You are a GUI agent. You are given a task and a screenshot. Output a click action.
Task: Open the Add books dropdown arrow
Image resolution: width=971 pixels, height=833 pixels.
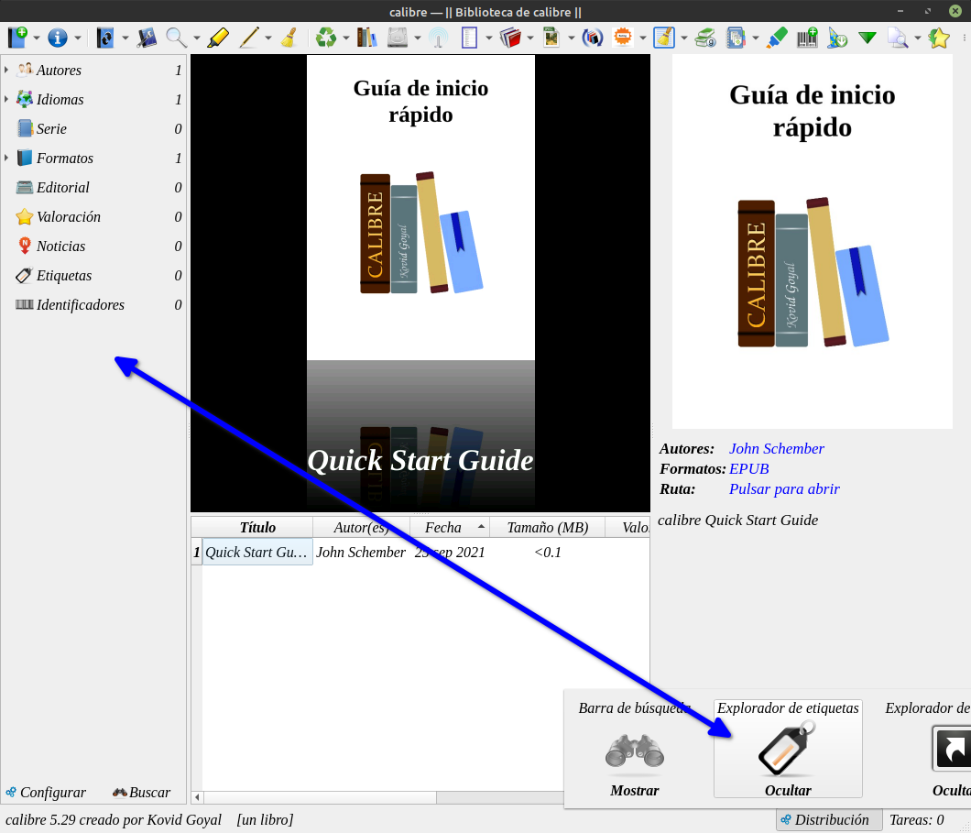pyautogui.click(x=37, y=38)
